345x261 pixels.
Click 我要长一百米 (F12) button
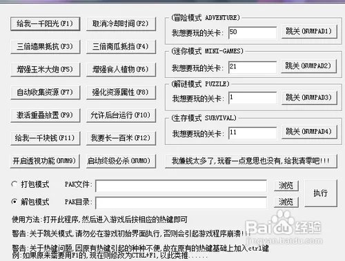click(x=121, y=138)
